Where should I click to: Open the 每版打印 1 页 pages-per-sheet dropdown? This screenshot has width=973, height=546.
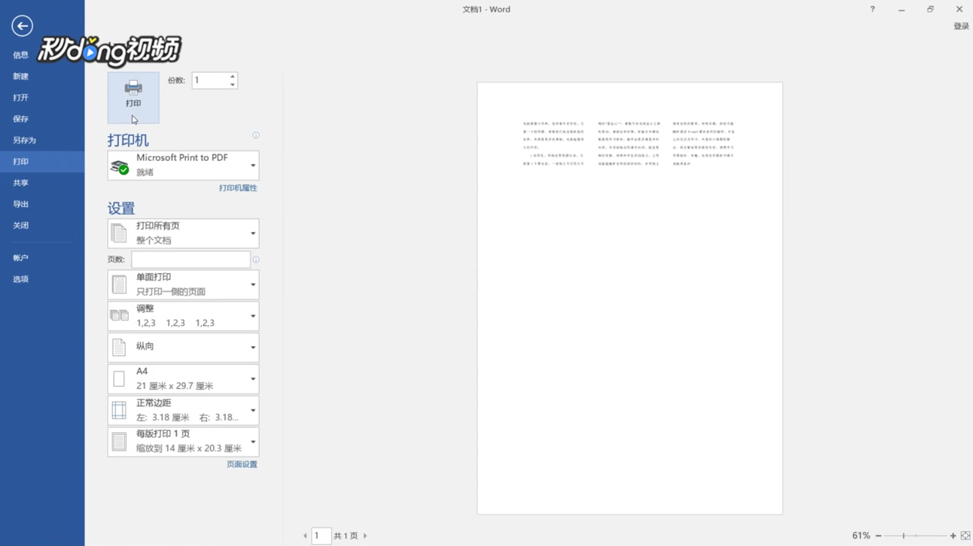pyautogui.click(x=183, y=441)
